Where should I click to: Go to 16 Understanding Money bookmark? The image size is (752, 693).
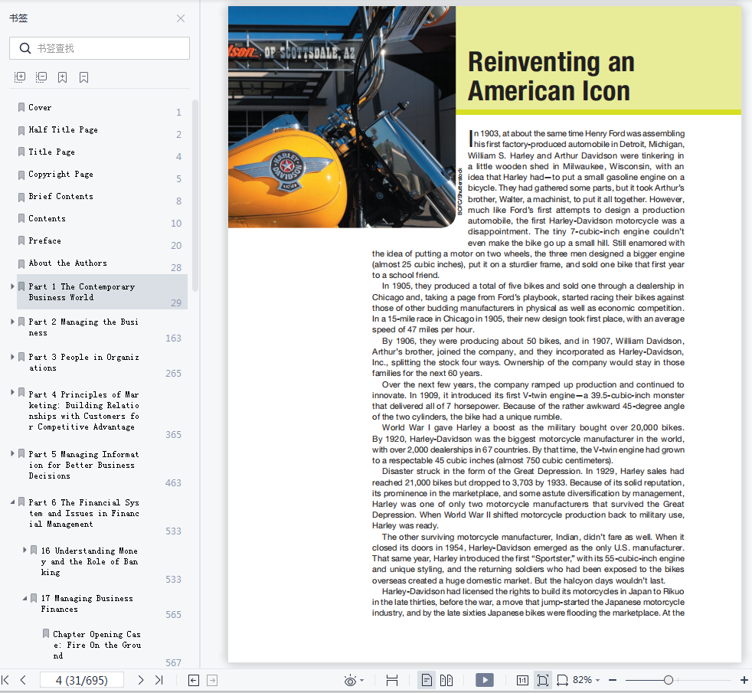pyautogui.click(x=90, y=561)
